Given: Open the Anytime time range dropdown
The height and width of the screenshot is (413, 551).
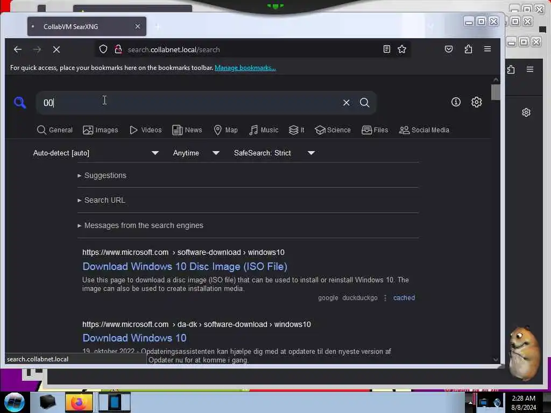Looking at the screenshot, I should pos(196,153).
